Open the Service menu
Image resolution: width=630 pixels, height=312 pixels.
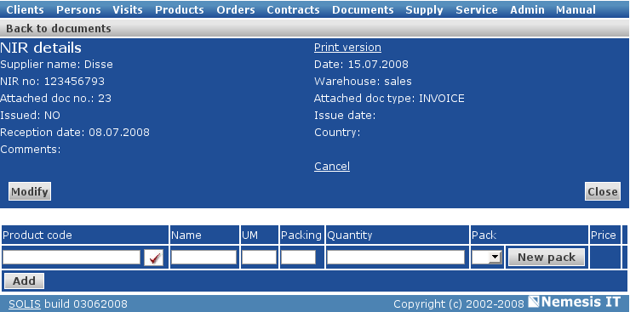477,10
